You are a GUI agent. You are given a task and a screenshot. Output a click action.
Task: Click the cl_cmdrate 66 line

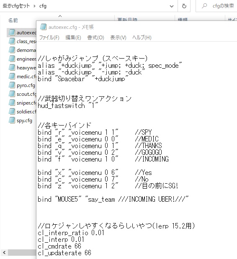click(59, 246)
